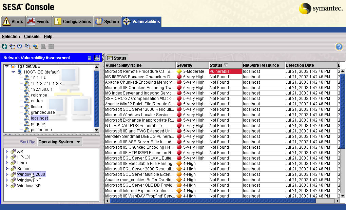The image size is (346, 210).
Task: Click the clock with magnifier toolbar icon
Action: pyautogui.click(x=27, y=46)
